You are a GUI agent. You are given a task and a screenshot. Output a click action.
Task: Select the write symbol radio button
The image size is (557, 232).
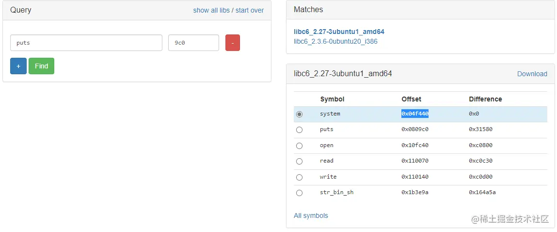coord(299,177)
